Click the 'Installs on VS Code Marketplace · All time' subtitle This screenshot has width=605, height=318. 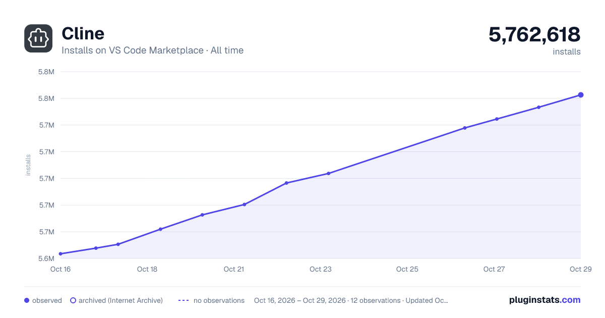click(x=152, y=50)
